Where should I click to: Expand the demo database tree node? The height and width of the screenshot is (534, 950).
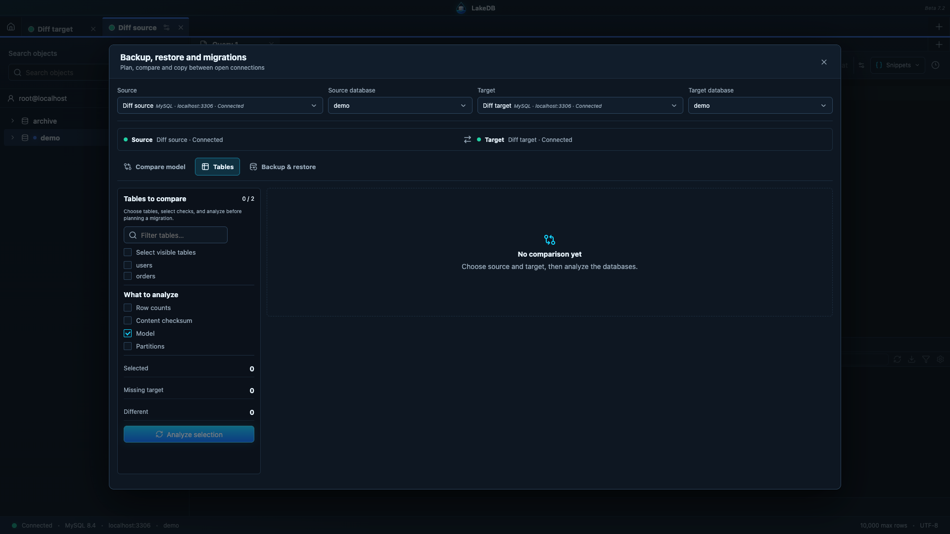click(13, 137)
